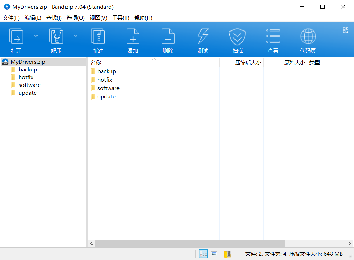Open the 文件(F) menu
Screen dimensions: 354x260
[x=11, y=18]
